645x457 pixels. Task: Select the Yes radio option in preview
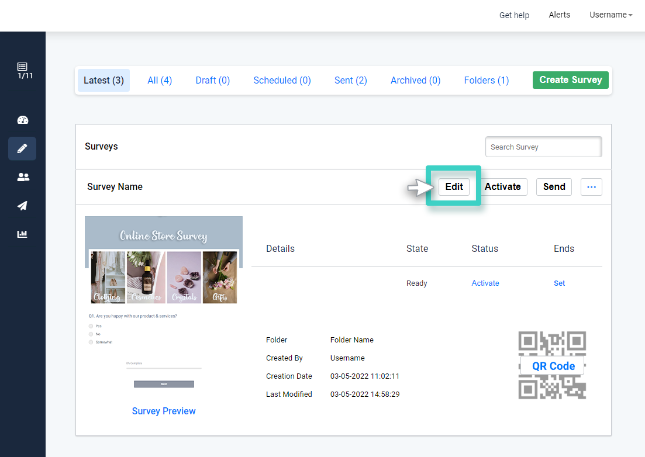(x=91, y=326)
